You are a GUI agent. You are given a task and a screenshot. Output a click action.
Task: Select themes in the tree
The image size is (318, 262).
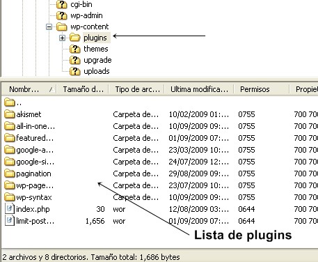pyautogui.click(x=96, y=49)
